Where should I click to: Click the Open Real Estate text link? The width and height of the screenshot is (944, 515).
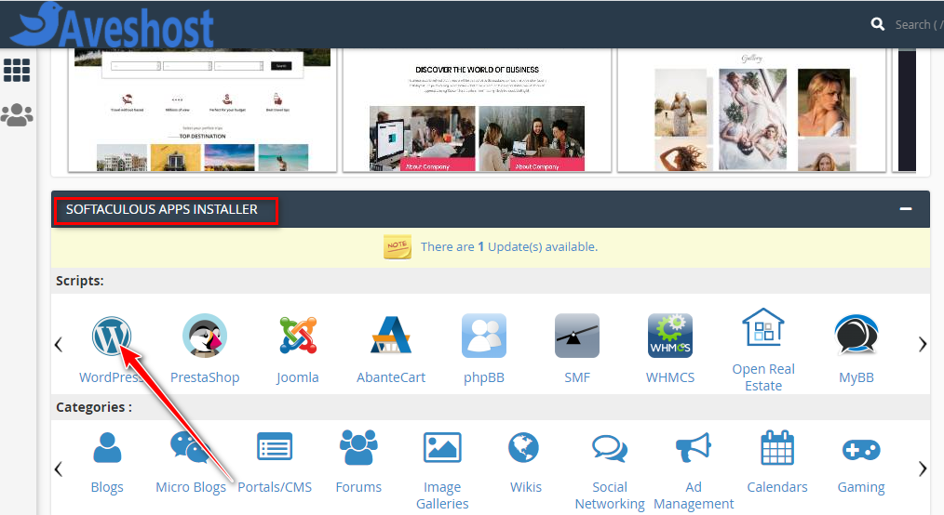[x=763, y=377]
